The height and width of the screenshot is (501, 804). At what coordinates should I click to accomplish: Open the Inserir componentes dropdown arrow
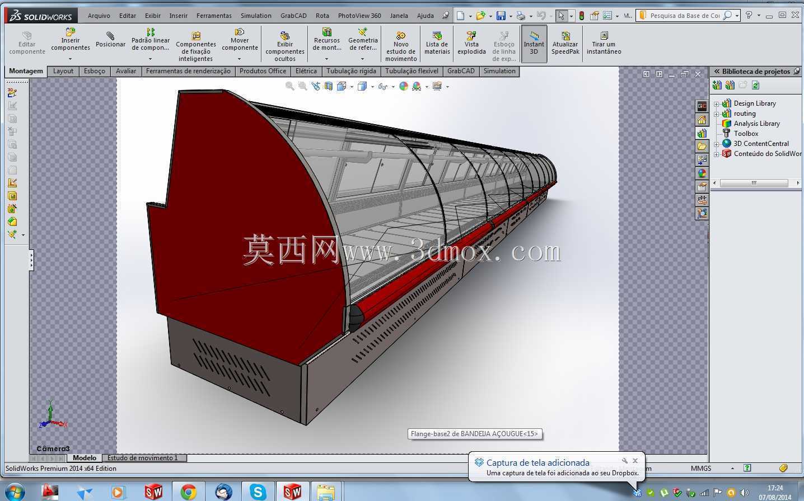click(x=71, y=59)
